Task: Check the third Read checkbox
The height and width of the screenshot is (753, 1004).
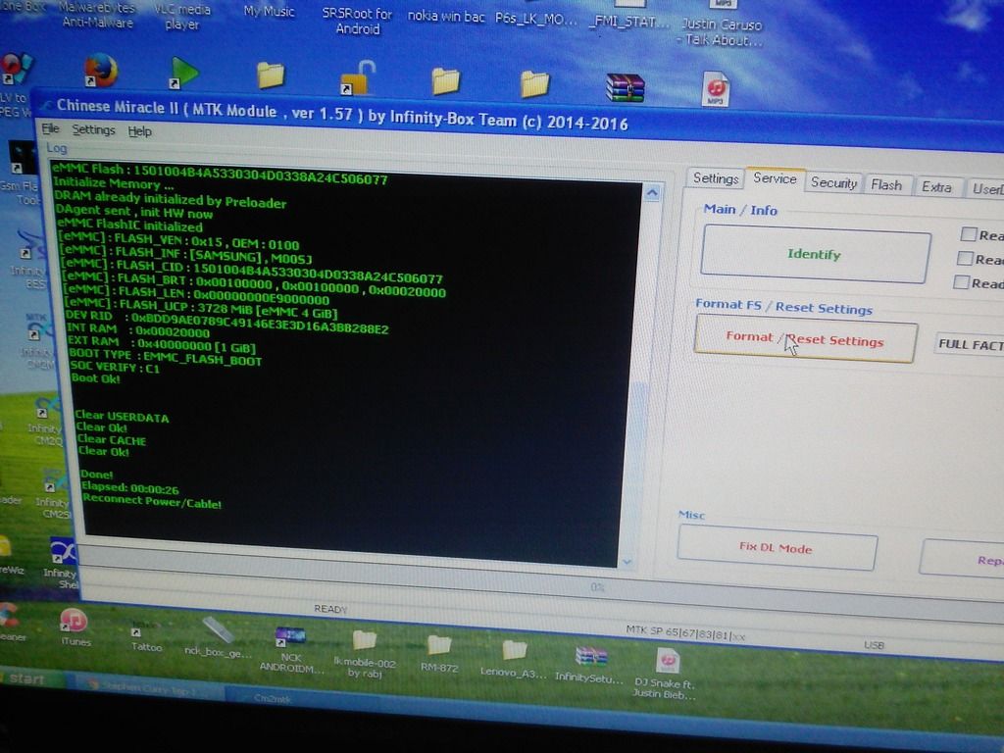Action: pyautogui.click(x=963, y=282)
